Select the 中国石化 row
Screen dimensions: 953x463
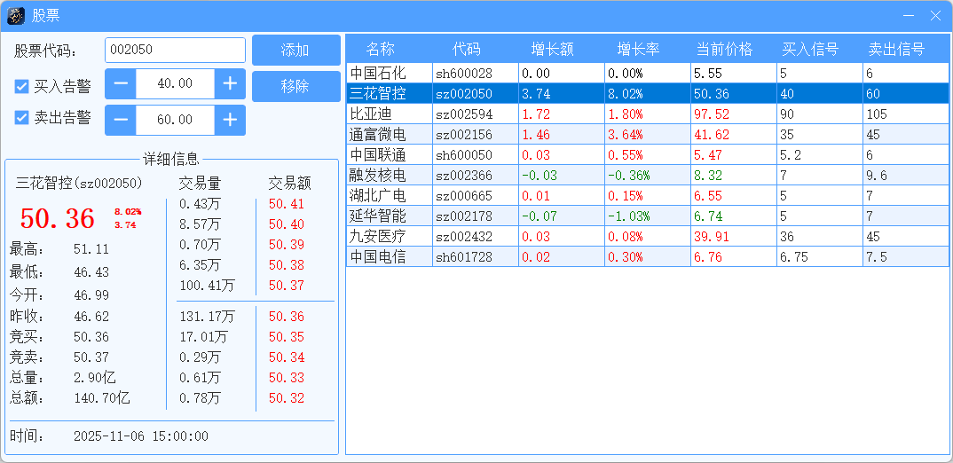coord(648,73)
